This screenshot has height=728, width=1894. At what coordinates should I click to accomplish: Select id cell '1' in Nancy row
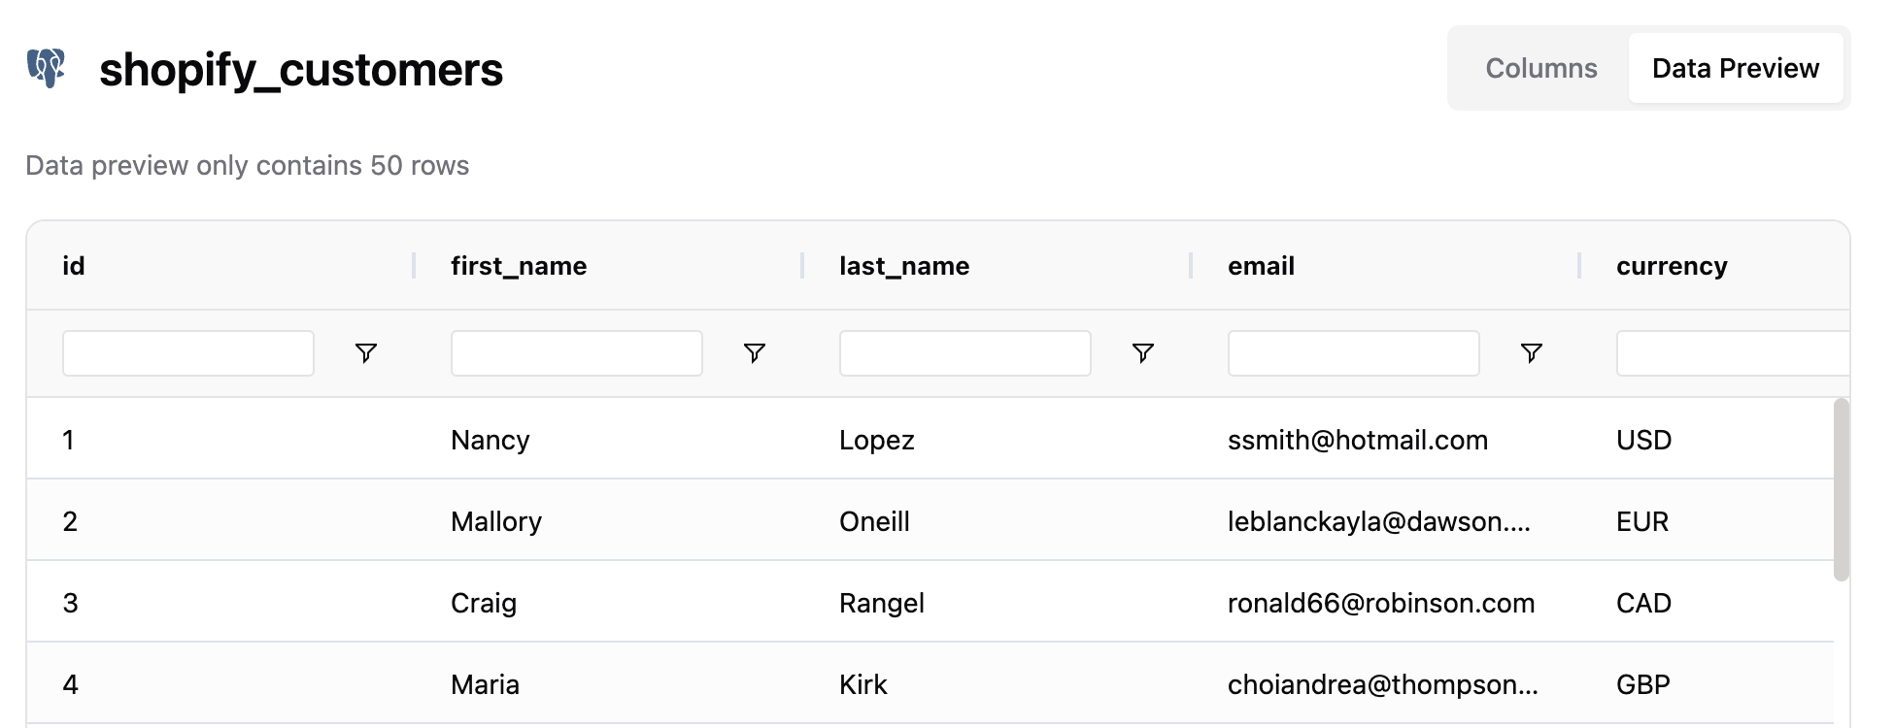[x=69, y=440]
